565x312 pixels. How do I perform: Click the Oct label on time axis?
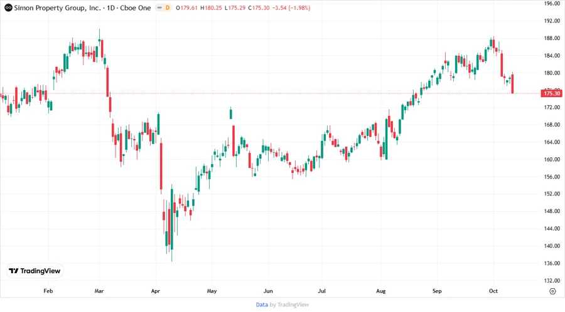coord(492,291)
